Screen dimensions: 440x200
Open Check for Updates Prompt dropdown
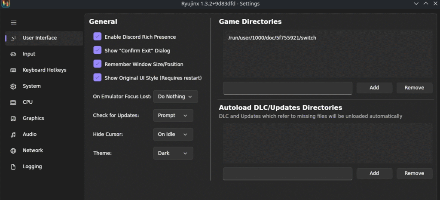[173, 115]
